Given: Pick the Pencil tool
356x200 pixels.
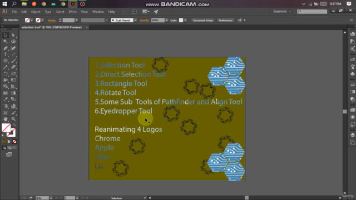Looking at the screenshot, I should click(5, 67).
